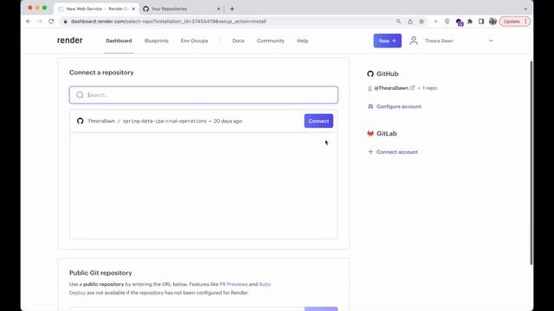Click the 20 days ago timestamp
This screenshot has width=554, height=311.
(228, 121)
